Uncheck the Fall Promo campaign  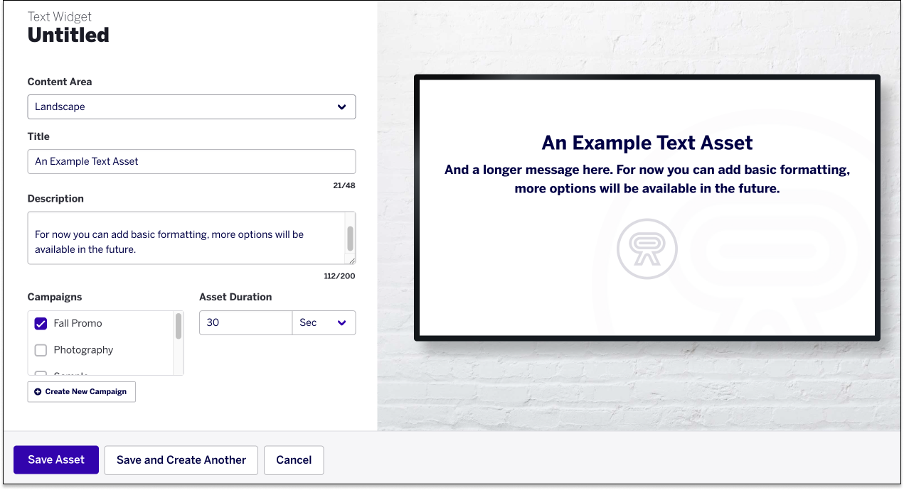click(41, 323)
